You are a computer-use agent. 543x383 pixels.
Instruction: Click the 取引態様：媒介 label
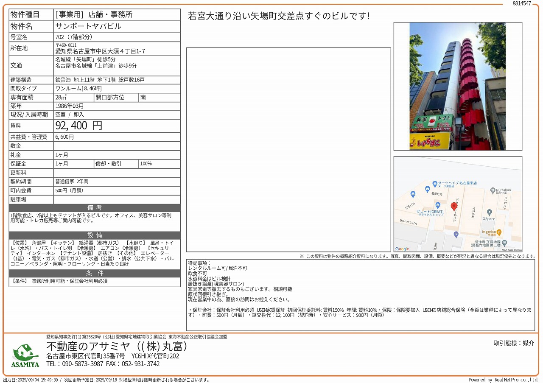point(514,343)
